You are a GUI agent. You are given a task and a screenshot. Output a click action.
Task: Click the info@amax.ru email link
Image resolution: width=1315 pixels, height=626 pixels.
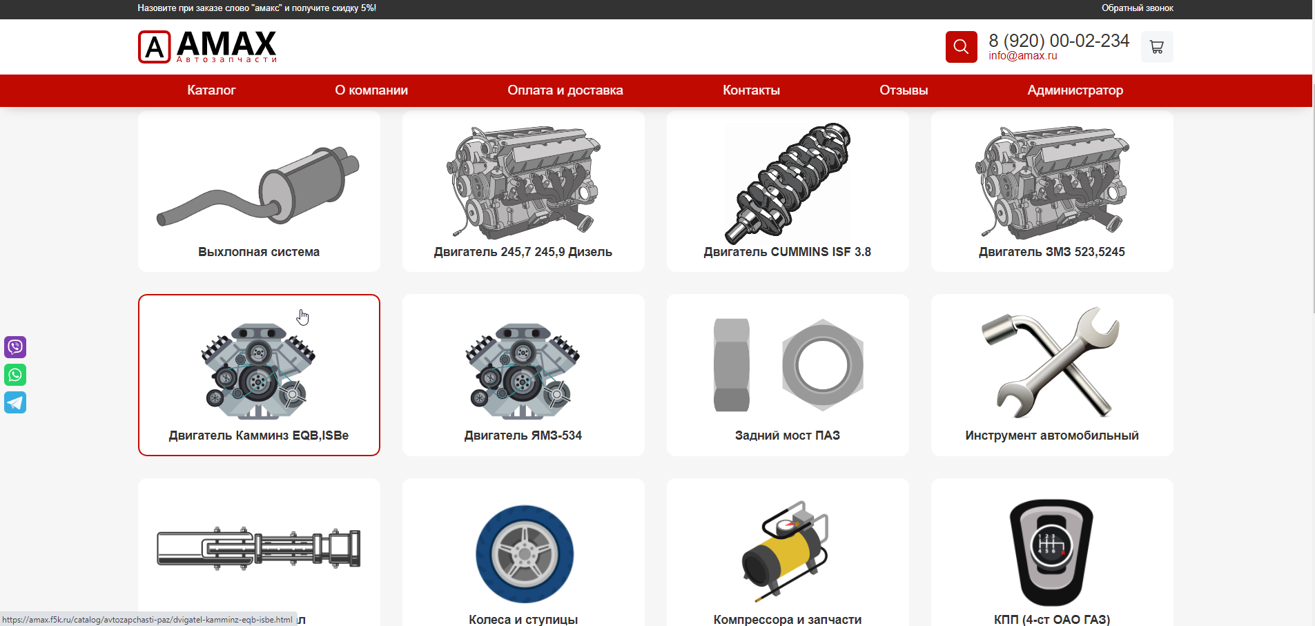[x=1022, y=56]
